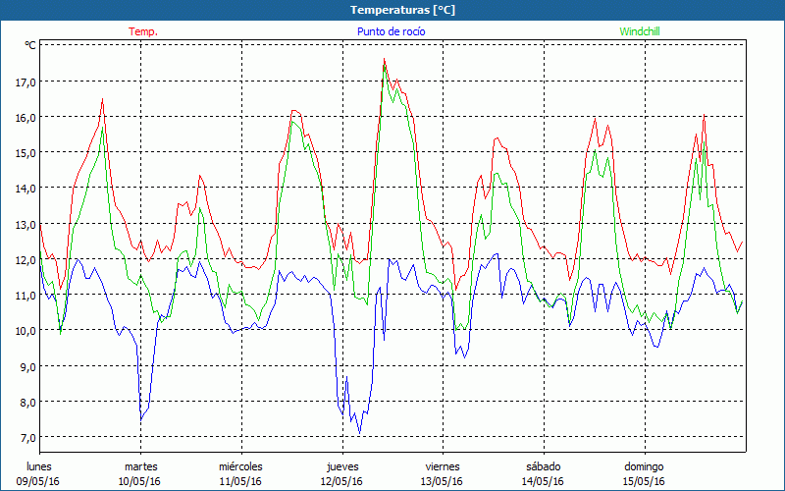Click the 16,0 value on the Y axis
Image resolution: width=785 pixels, height=491 pixels.
(x=24, y=117)
